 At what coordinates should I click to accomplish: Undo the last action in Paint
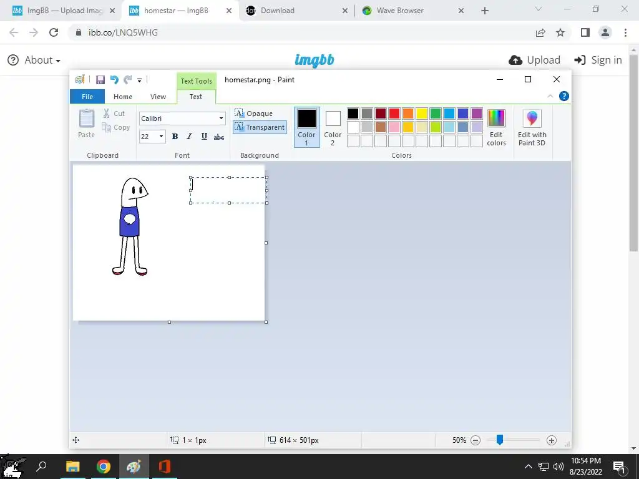pyautogui.click(x=114, y=80)
